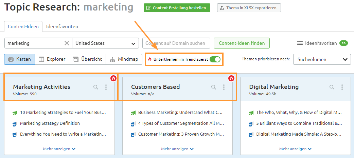354x158 pixels.
Task: Select the Karten view
Action: click(x=19, y=59)
